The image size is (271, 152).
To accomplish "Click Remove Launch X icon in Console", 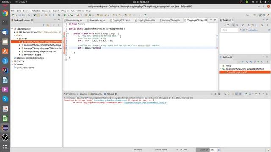I will (216, 94).
